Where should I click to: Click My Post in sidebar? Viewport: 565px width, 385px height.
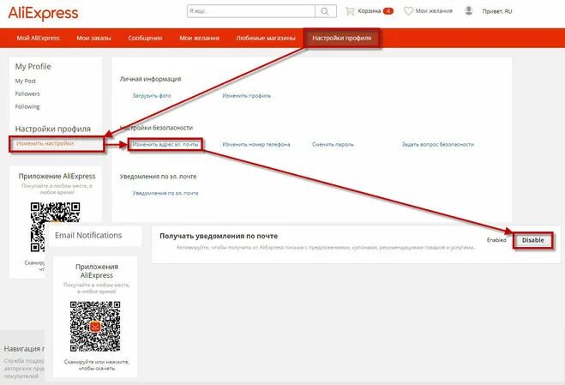26,81
